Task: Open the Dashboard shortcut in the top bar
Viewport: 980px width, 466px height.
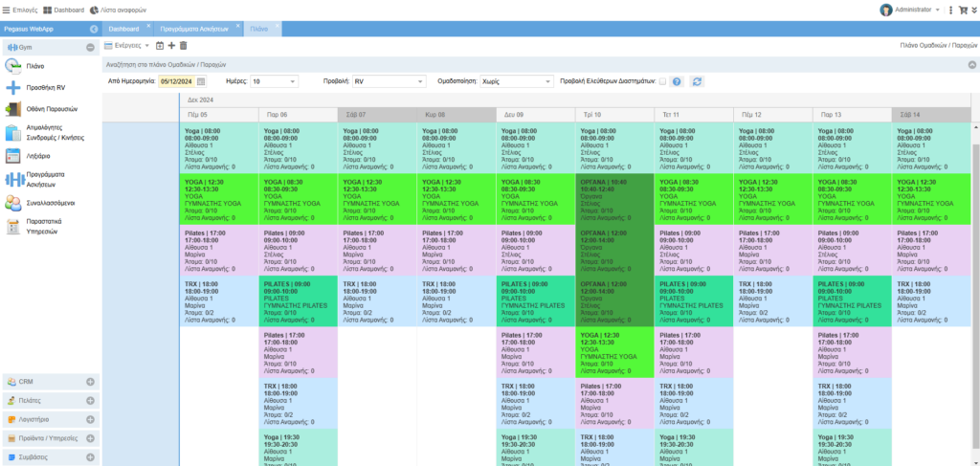Action: (64, 10)
